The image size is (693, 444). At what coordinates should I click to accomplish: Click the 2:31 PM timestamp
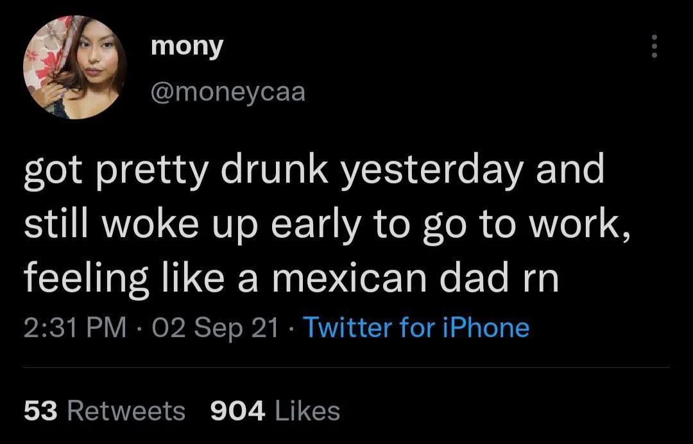(x=74, y=328)
